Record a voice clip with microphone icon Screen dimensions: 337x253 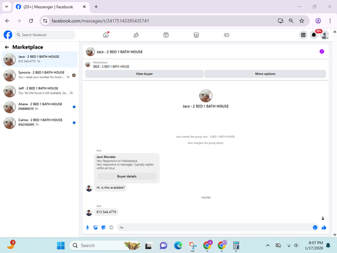(x=88, y=227)
